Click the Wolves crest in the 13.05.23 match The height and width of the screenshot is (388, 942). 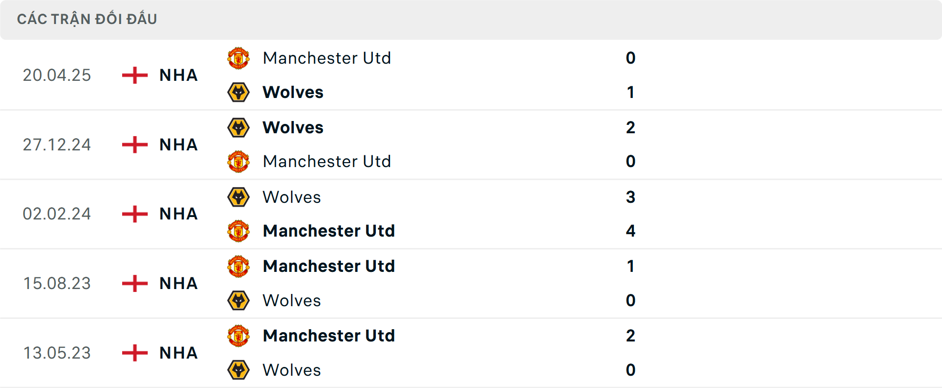(239, 370)
